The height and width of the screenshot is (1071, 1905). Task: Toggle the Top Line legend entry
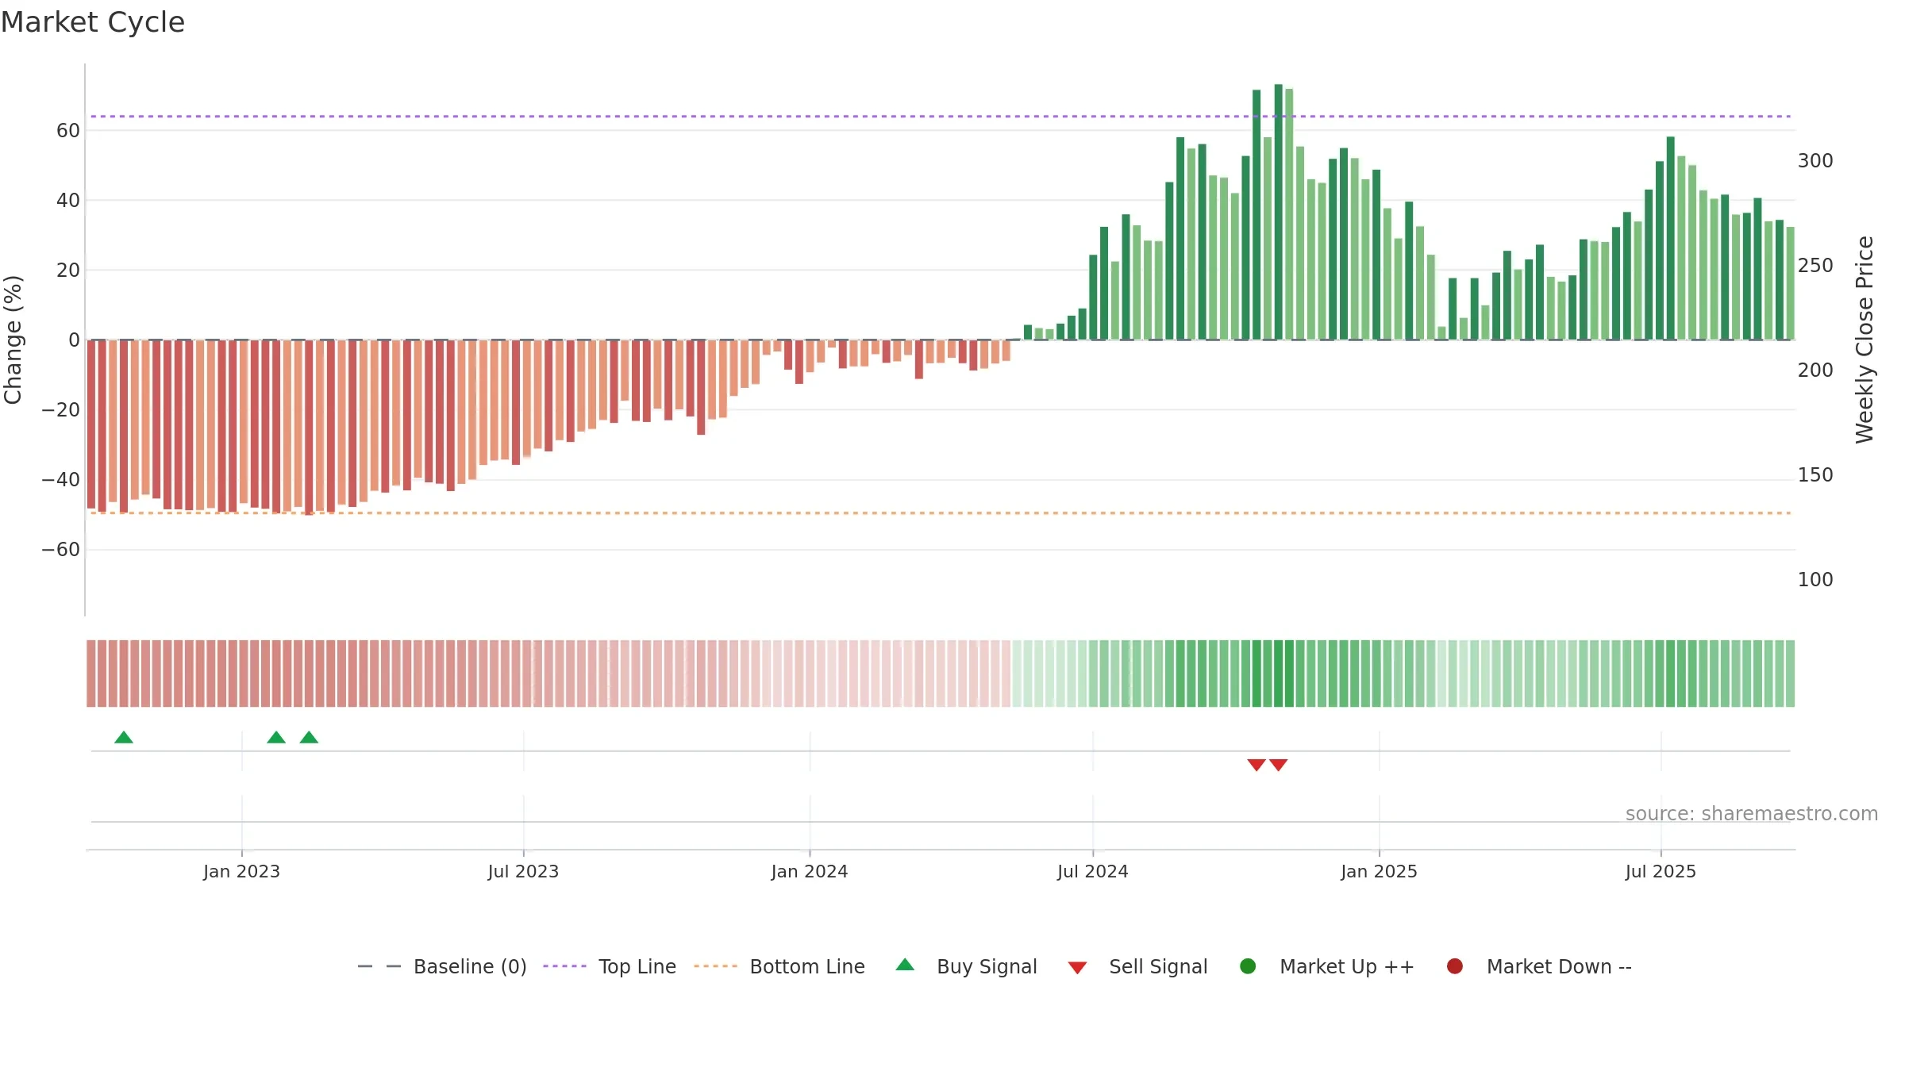point(610,966)
